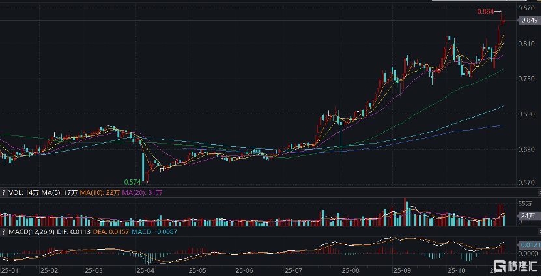Click the 25-04 date on time axis
Image resolution: width=542 pixels, height=277 pixels.
coord(145,269)
